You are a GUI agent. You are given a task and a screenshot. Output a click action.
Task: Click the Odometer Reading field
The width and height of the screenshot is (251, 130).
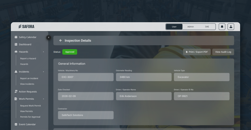pyautogui.click(x=144, y=77)
